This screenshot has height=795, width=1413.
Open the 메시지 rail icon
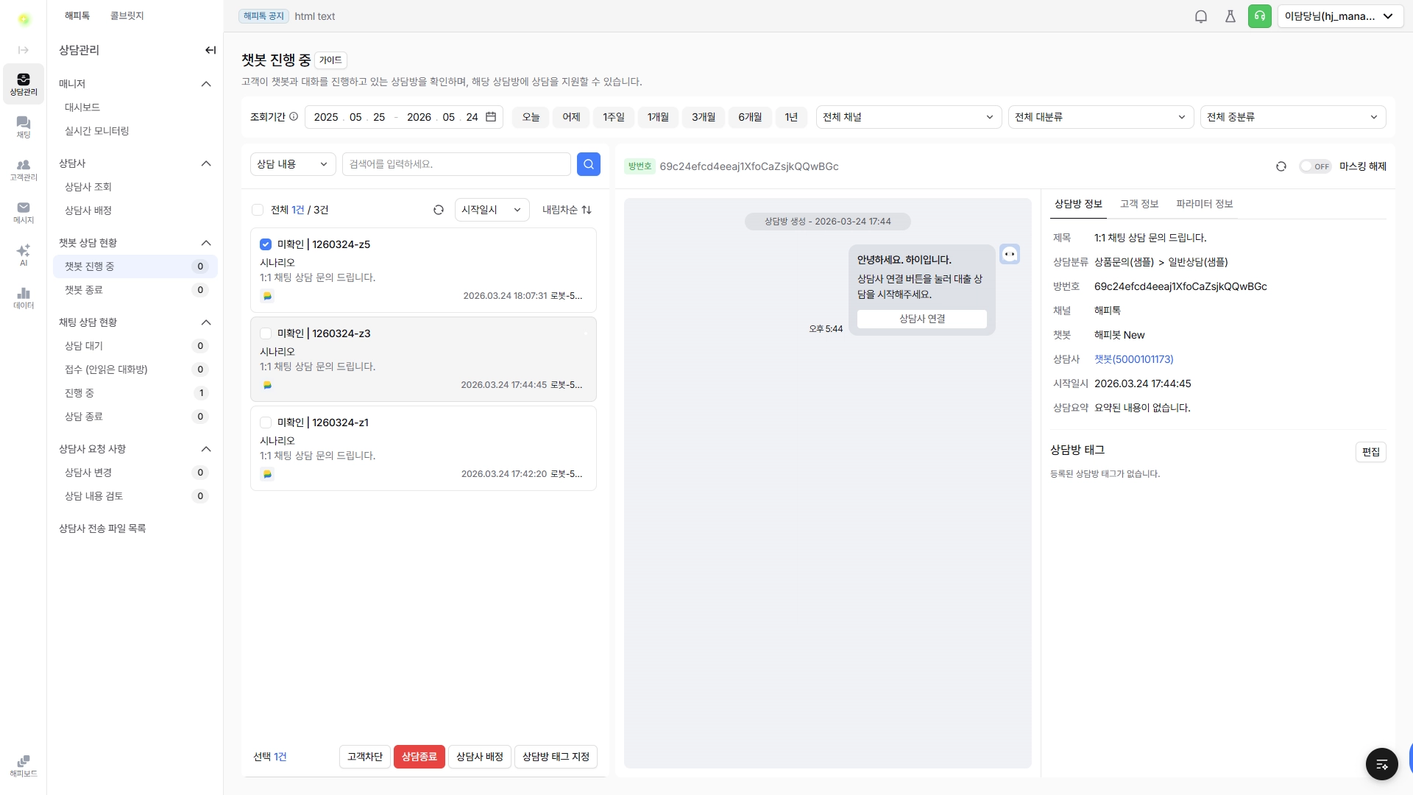(24, 212)
